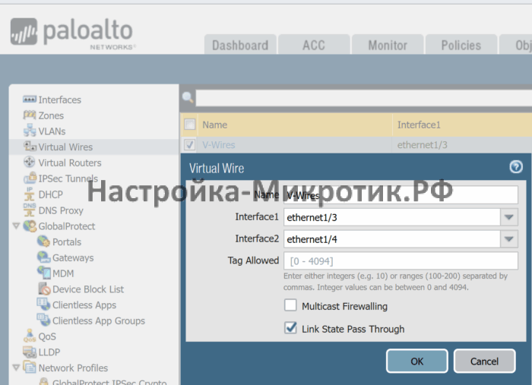
Task: Open the LLDP tree item
Action: (x=49, y=352)
